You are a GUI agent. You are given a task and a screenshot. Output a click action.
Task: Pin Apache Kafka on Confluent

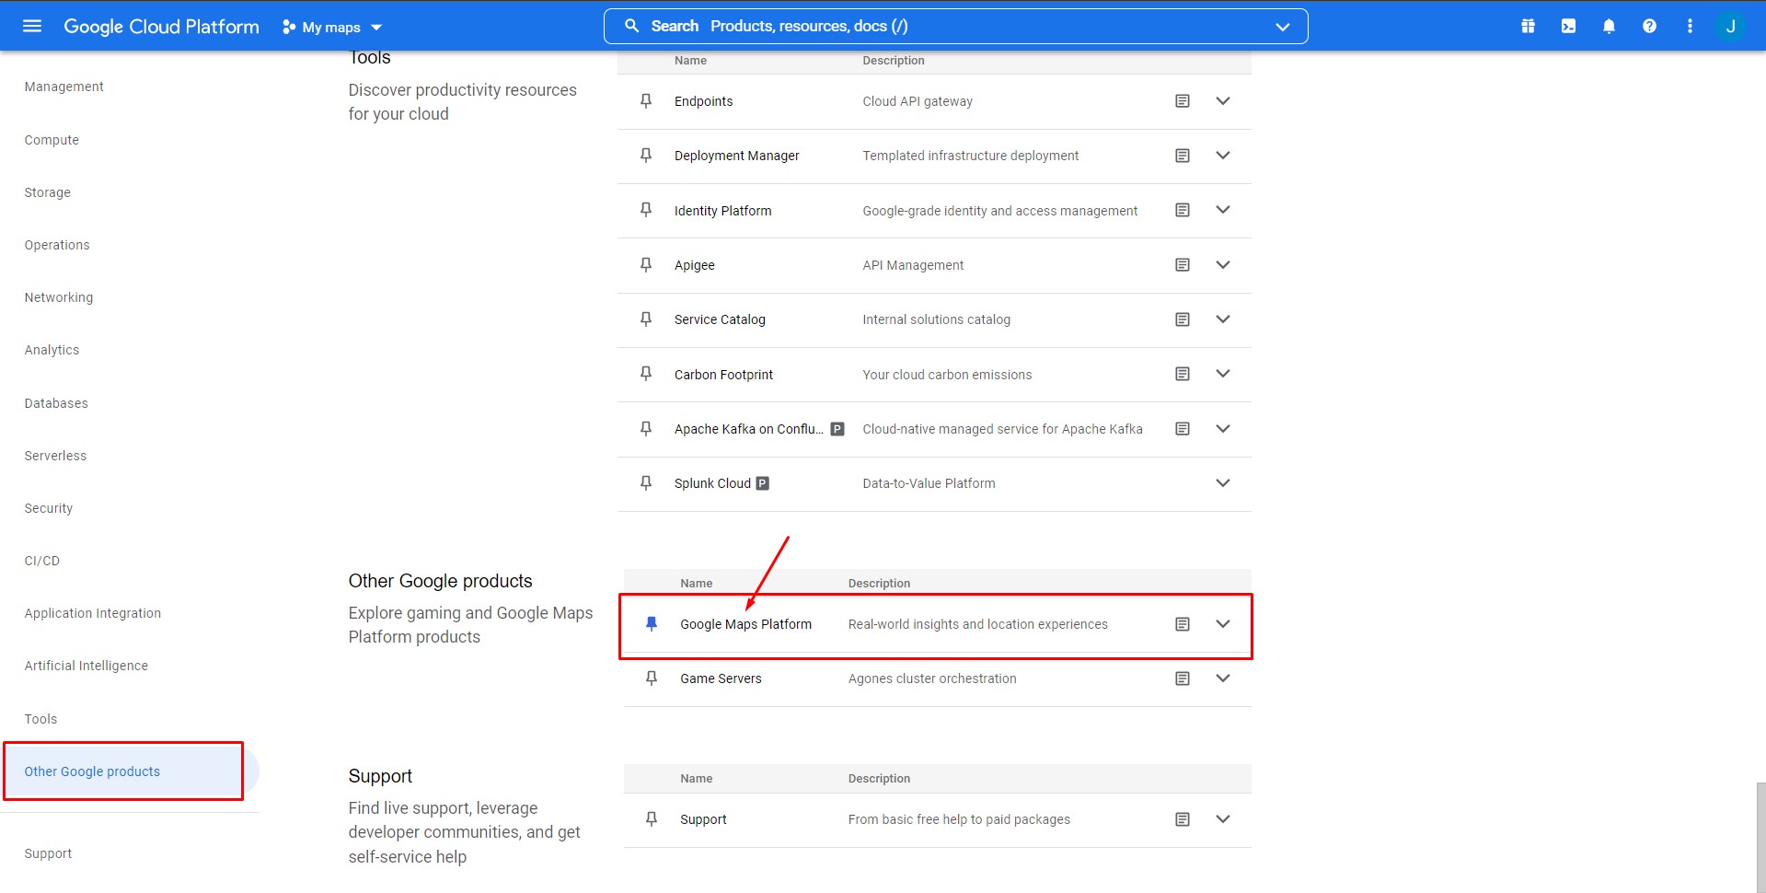[646, 429]
